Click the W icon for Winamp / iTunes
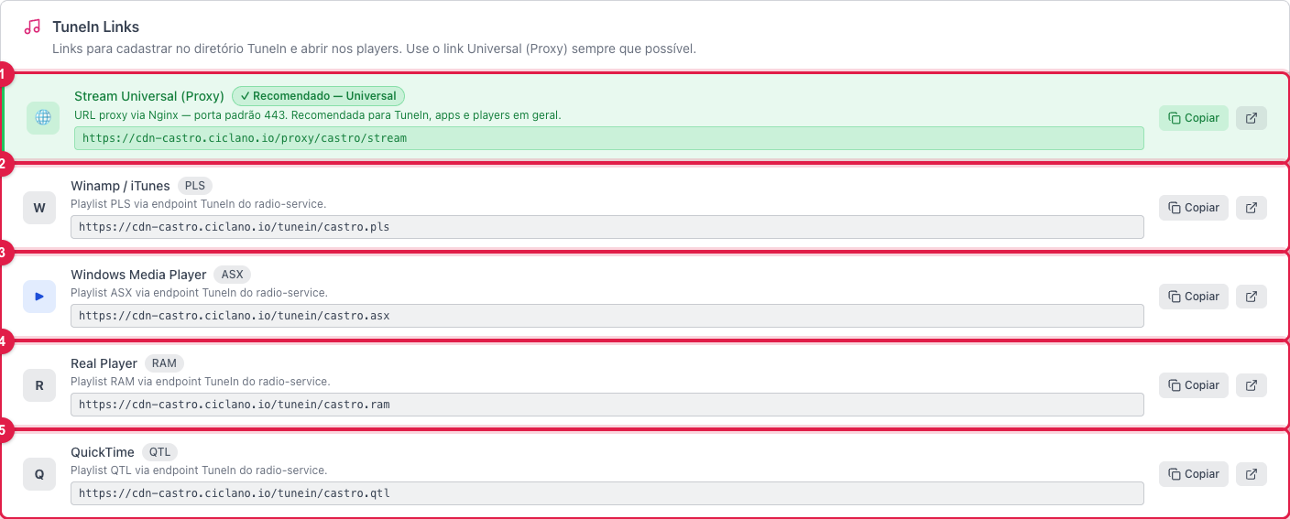 (x=39, y=208)
